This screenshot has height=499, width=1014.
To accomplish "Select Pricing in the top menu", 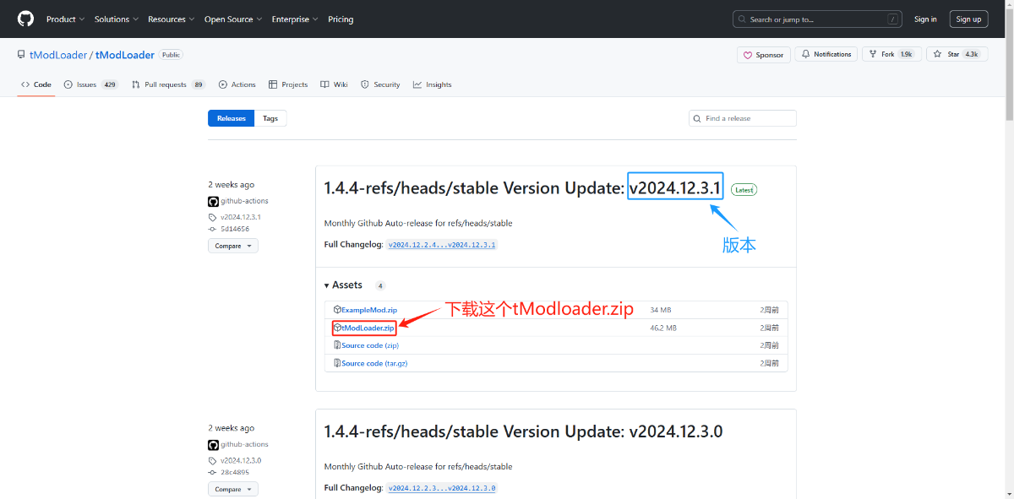I will [x=341, y=19].
